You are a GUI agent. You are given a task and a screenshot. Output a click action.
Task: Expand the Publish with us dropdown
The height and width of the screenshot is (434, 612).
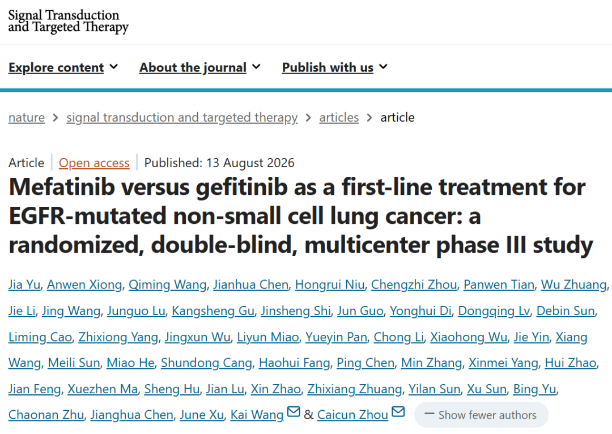tap(335, 67)
